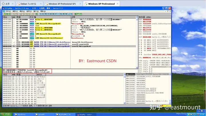Open Breakpoints window with B button
Image resolution: width=206 pixels, height=116 pixels.
point(64,14)
